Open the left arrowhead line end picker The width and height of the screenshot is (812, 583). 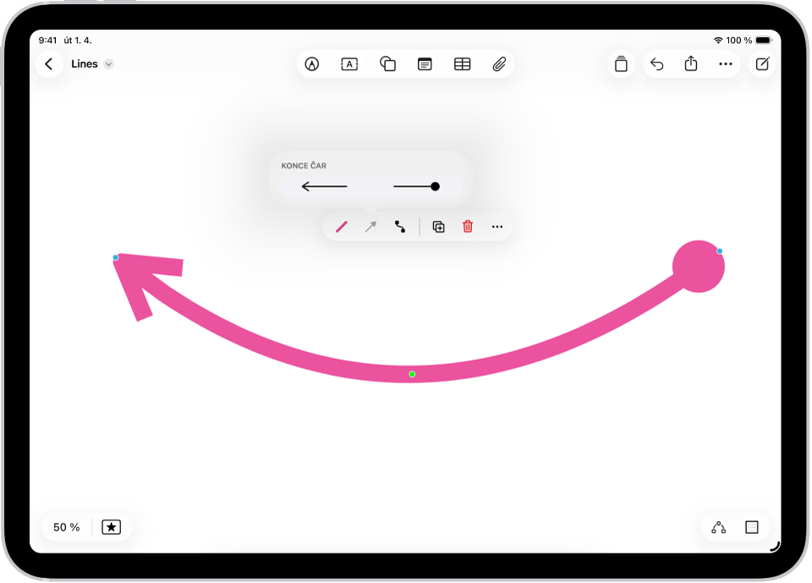point(324,186)
